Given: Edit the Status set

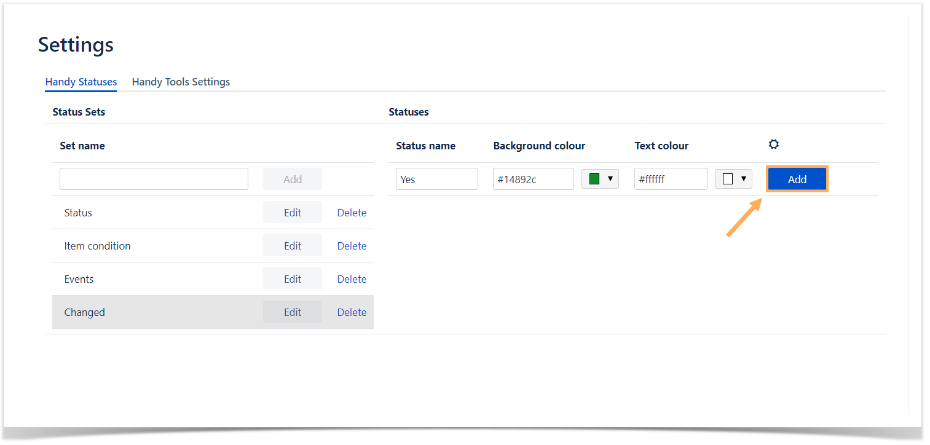Looking at the screenshot, I should [x=292, y=213].
